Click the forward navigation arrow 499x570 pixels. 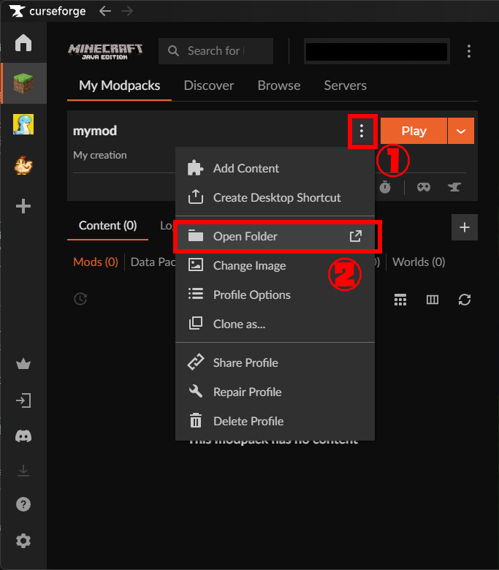127,11
